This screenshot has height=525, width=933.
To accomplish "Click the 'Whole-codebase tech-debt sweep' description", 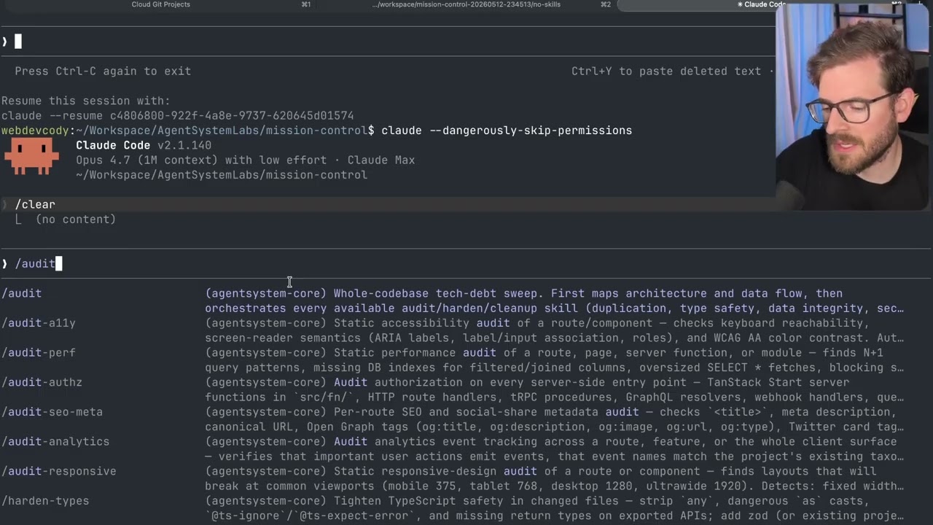I will click(x=554, y=300).
